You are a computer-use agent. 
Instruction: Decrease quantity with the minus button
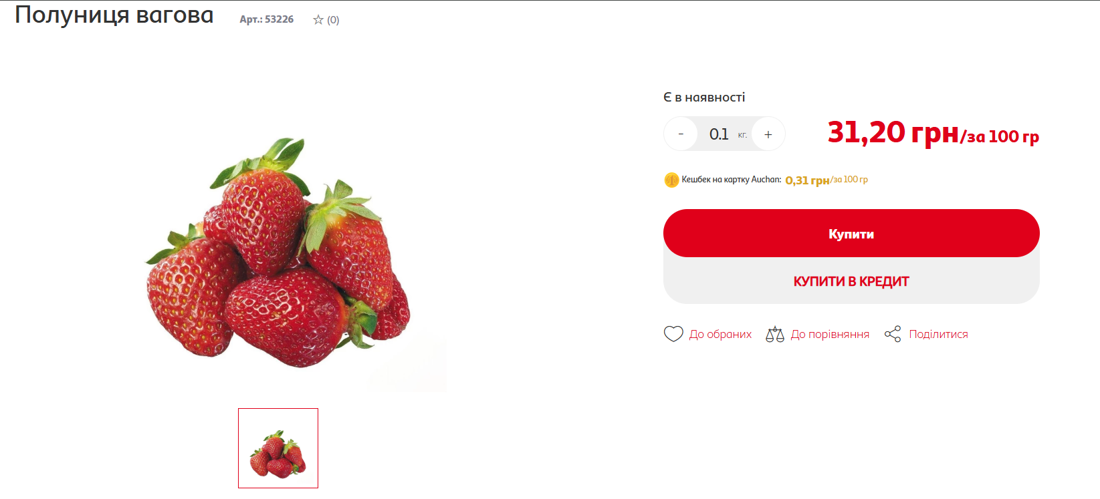(681, 134)
